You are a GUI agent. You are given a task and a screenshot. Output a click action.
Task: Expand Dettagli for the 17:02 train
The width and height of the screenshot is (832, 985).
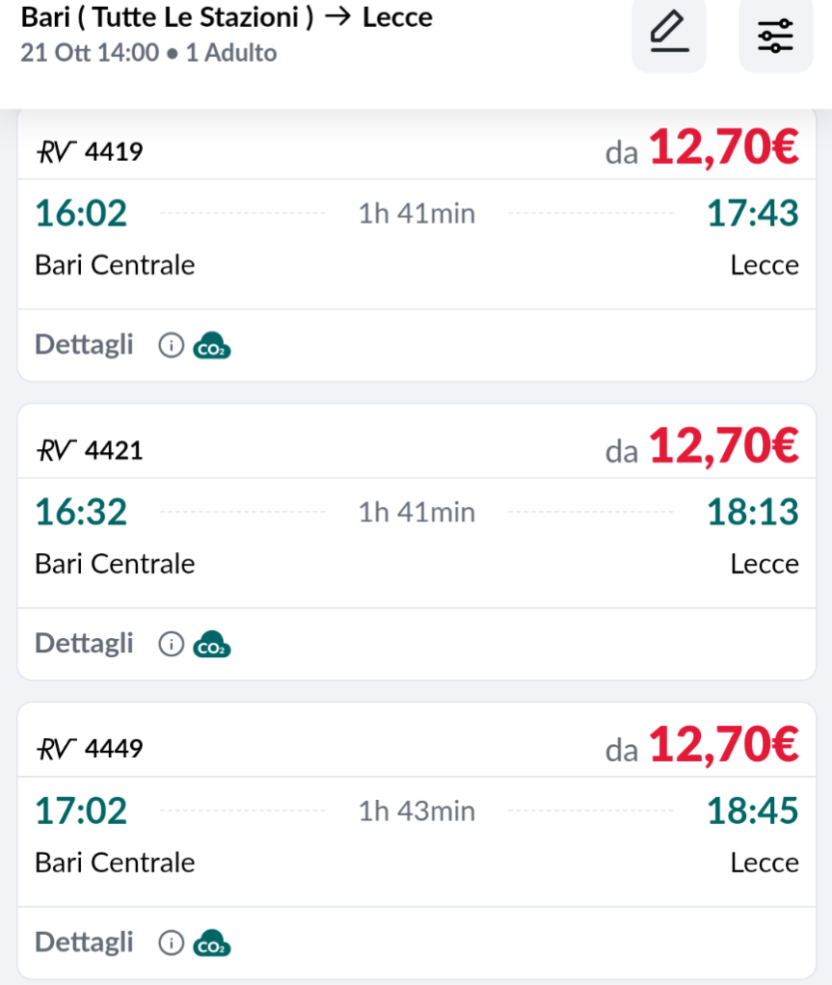coord(84,943)
